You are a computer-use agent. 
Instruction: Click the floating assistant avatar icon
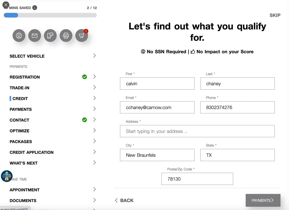tap(6, 176)
